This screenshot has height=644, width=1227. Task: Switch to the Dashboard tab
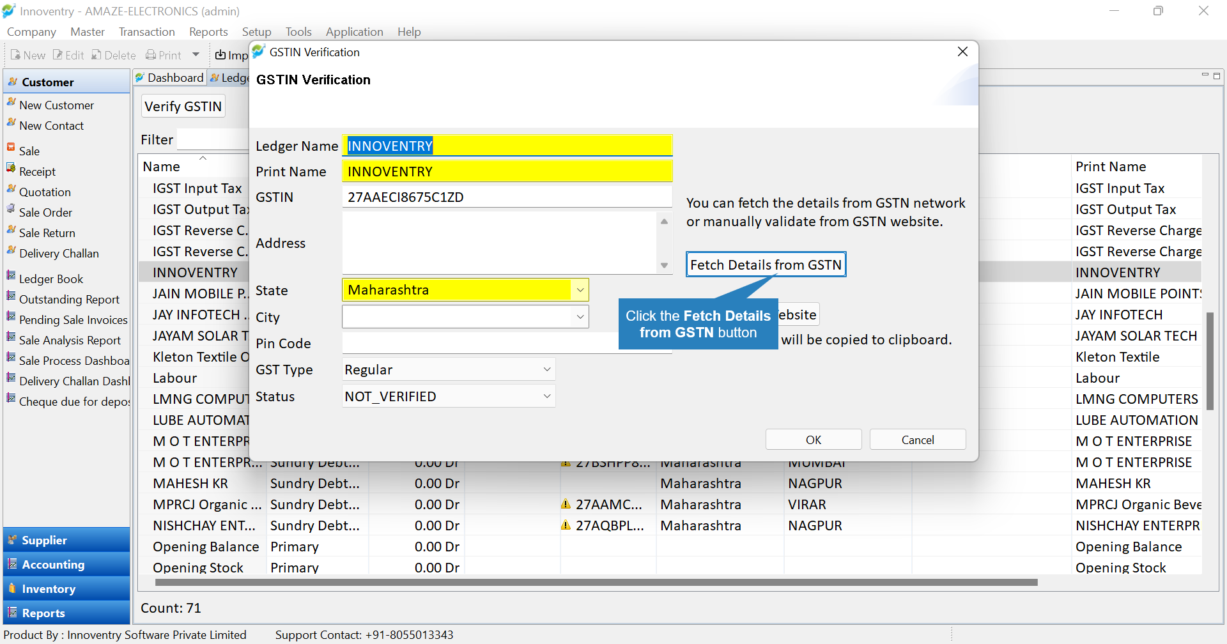tap(169, 78)
